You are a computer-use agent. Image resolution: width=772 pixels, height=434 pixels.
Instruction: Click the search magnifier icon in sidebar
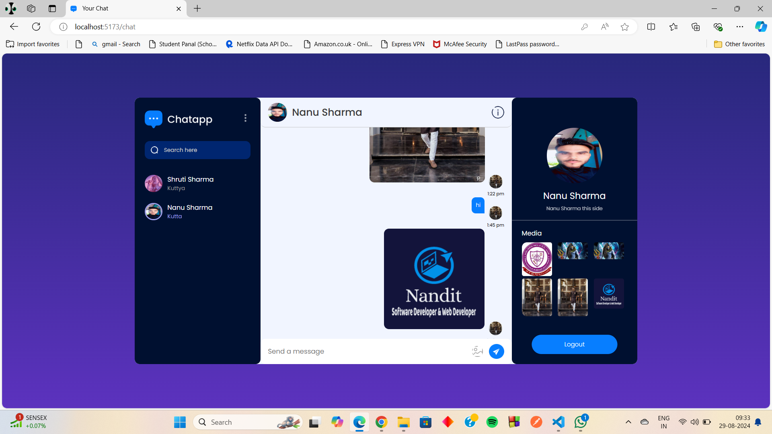[154, 150]
